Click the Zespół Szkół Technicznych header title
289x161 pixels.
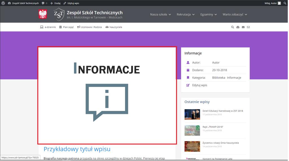point(95,12)
